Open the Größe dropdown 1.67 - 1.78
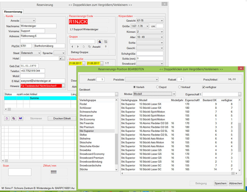247x192 pixels. coord(140,26)
